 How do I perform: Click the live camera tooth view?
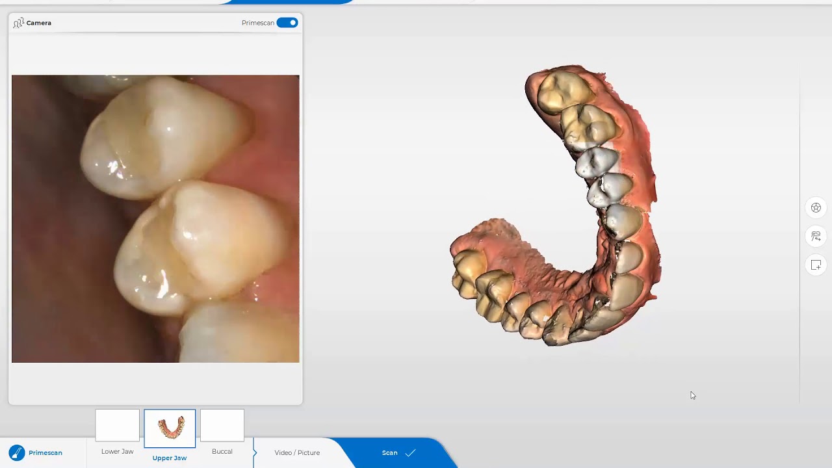(155, 218)
